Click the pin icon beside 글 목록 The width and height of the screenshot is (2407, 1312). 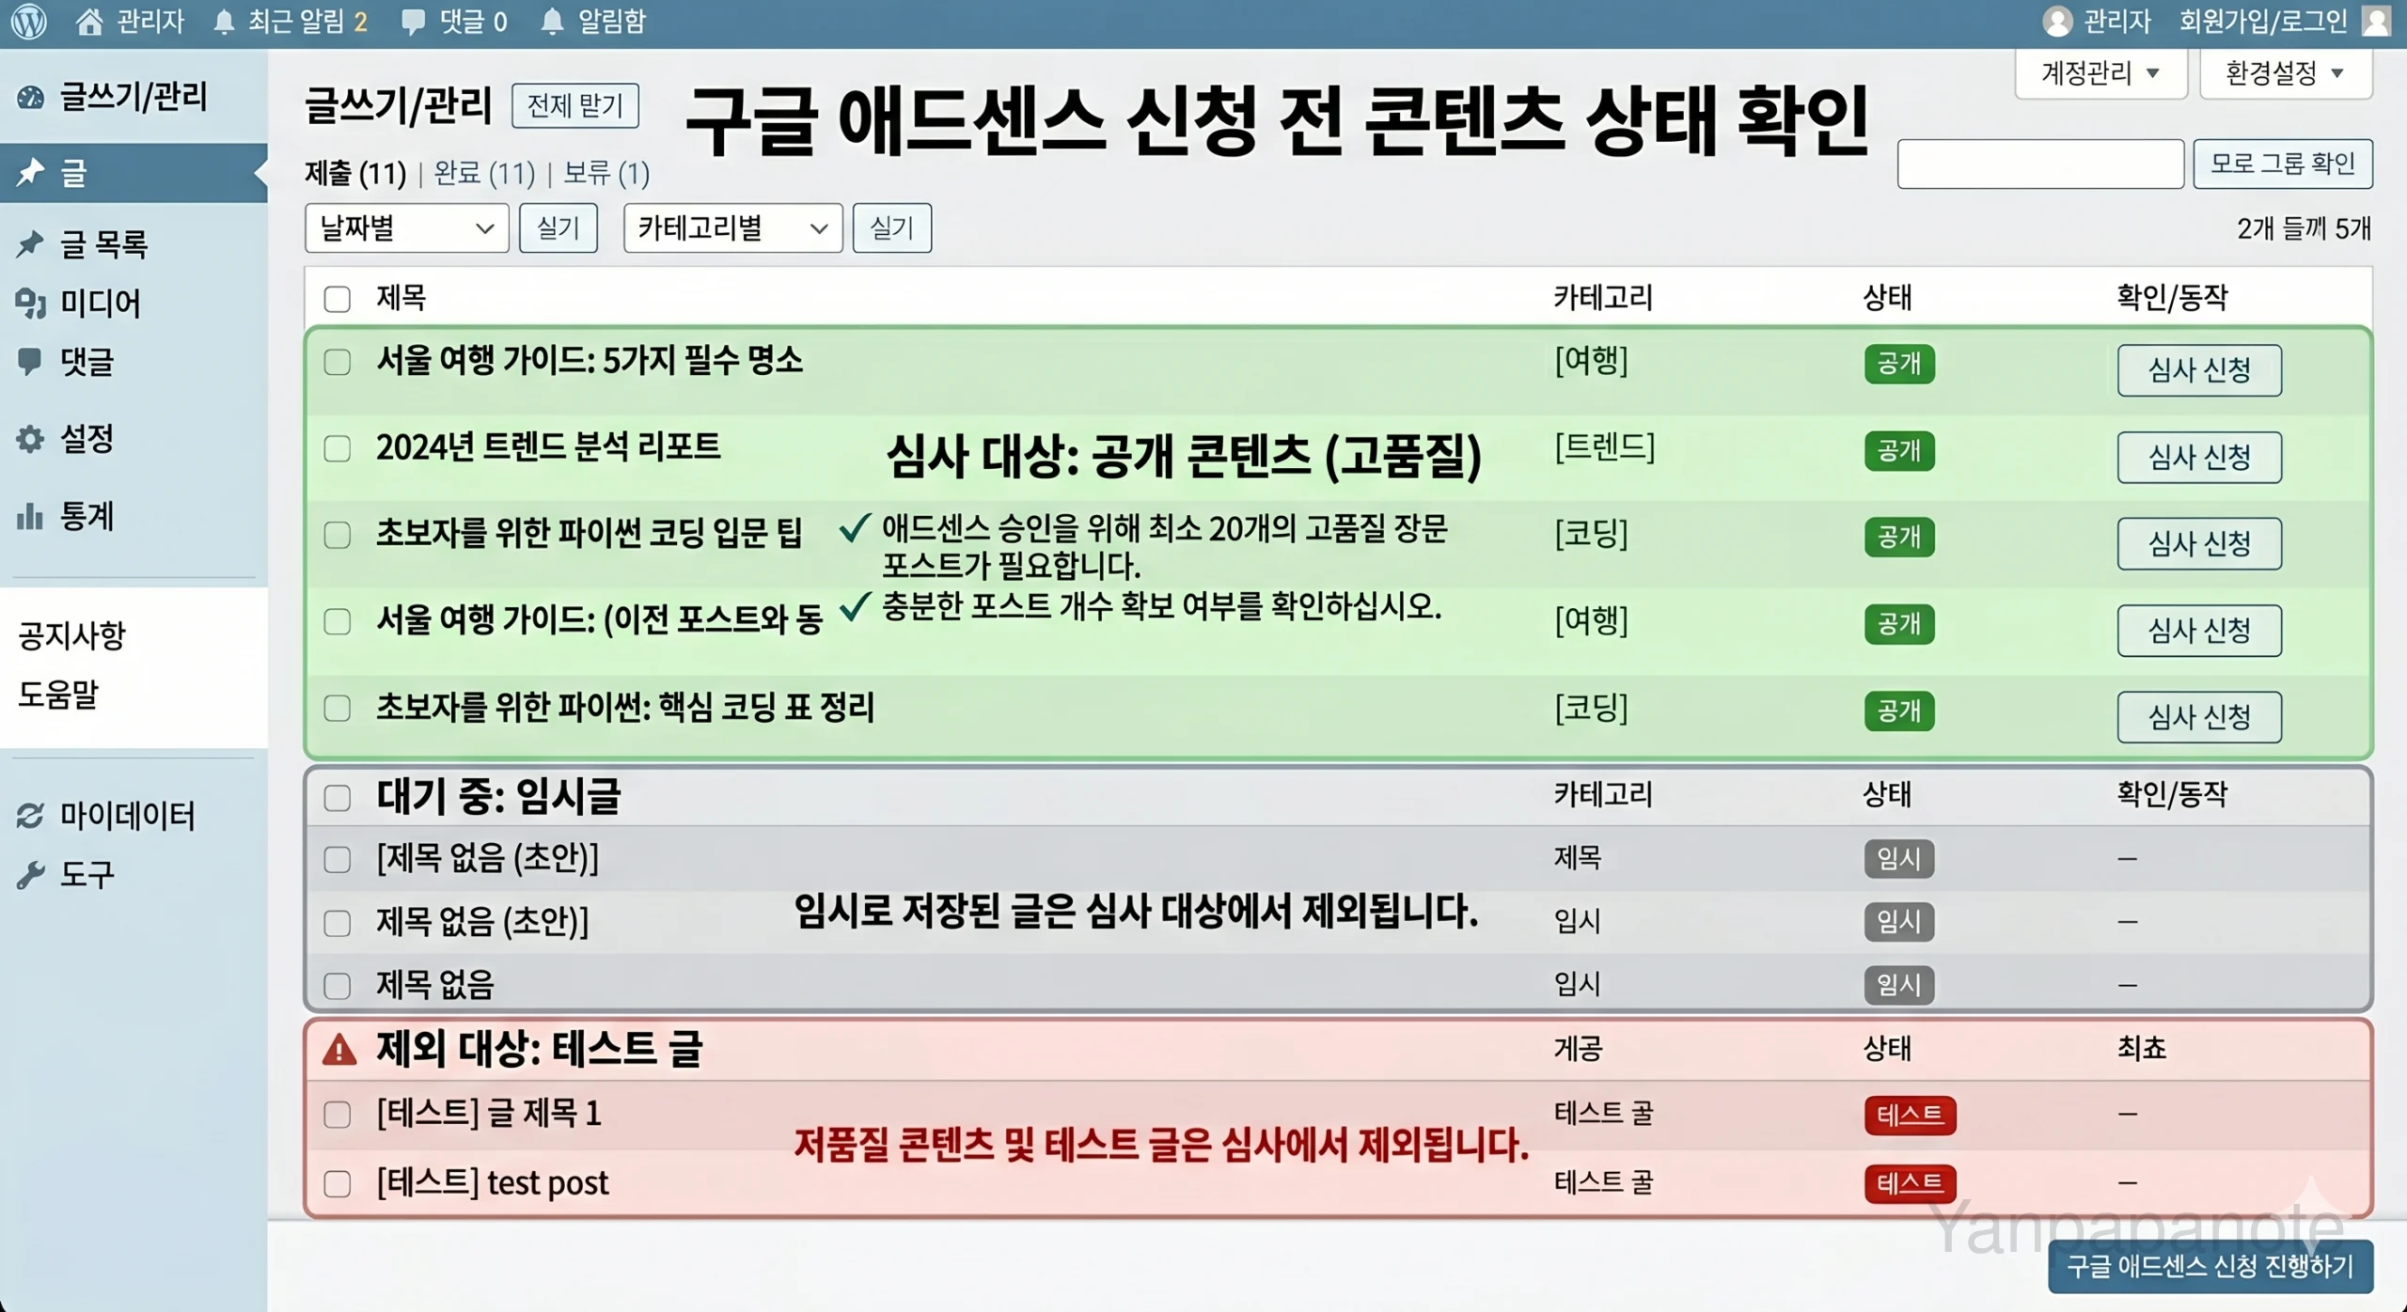click(30, 244)
